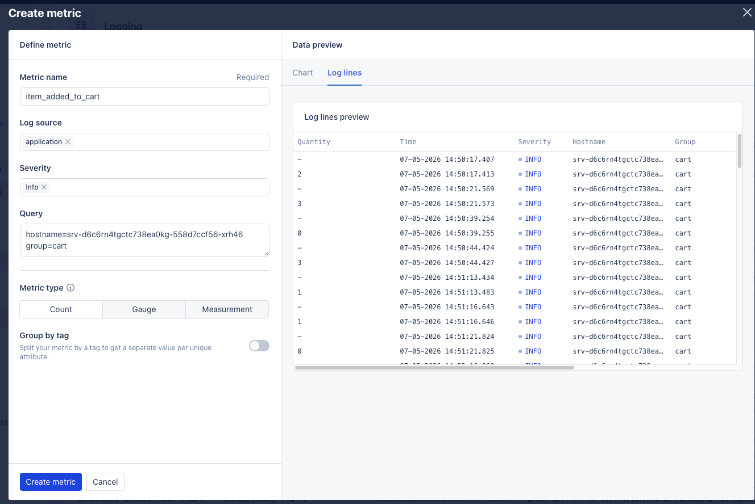Click the Hostname column header
Viewport: 755px width, 504px height.
coord(589,142)
